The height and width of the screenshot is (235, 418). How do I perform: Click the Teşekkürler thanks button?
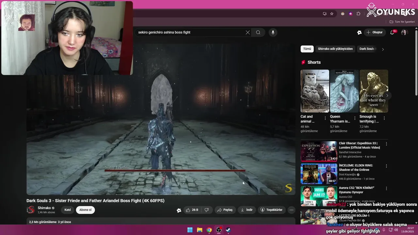click(x=271, y=210)
